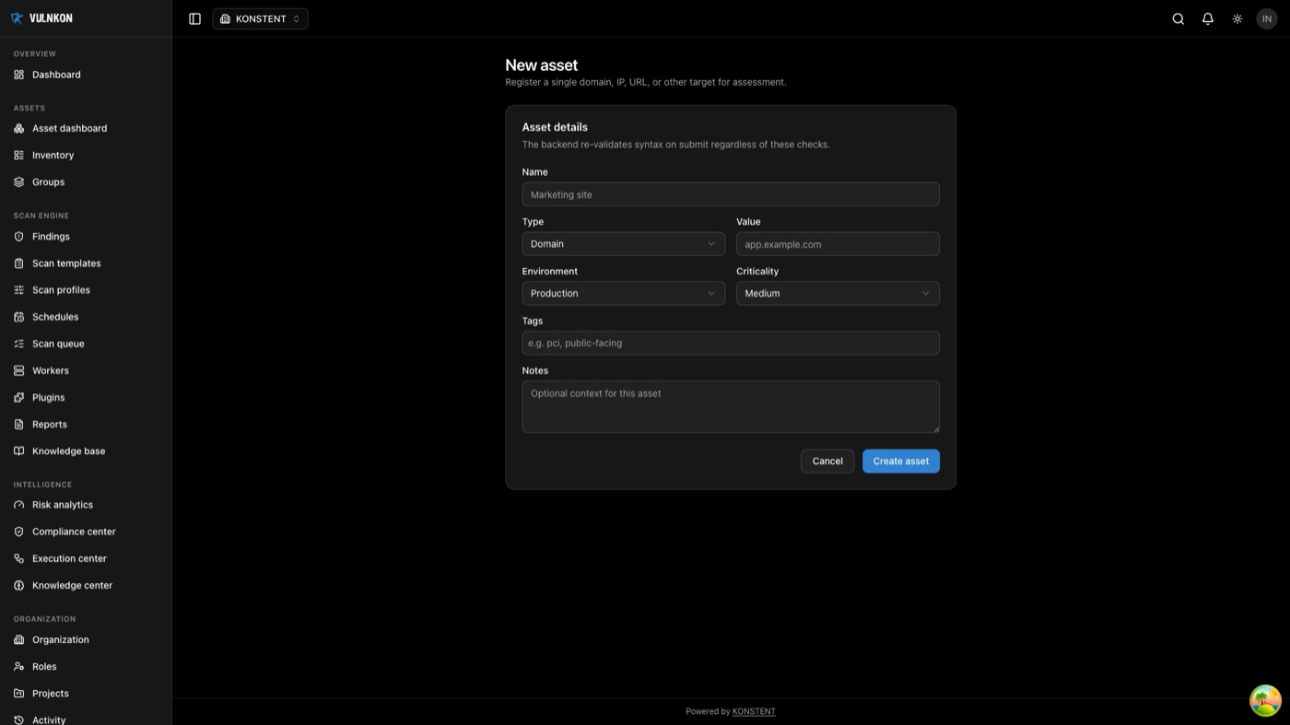Click the Compliance center shield icon
The width and height of the screenshot is (1290, 725).
pyautogui.click(x=18, y=532)
